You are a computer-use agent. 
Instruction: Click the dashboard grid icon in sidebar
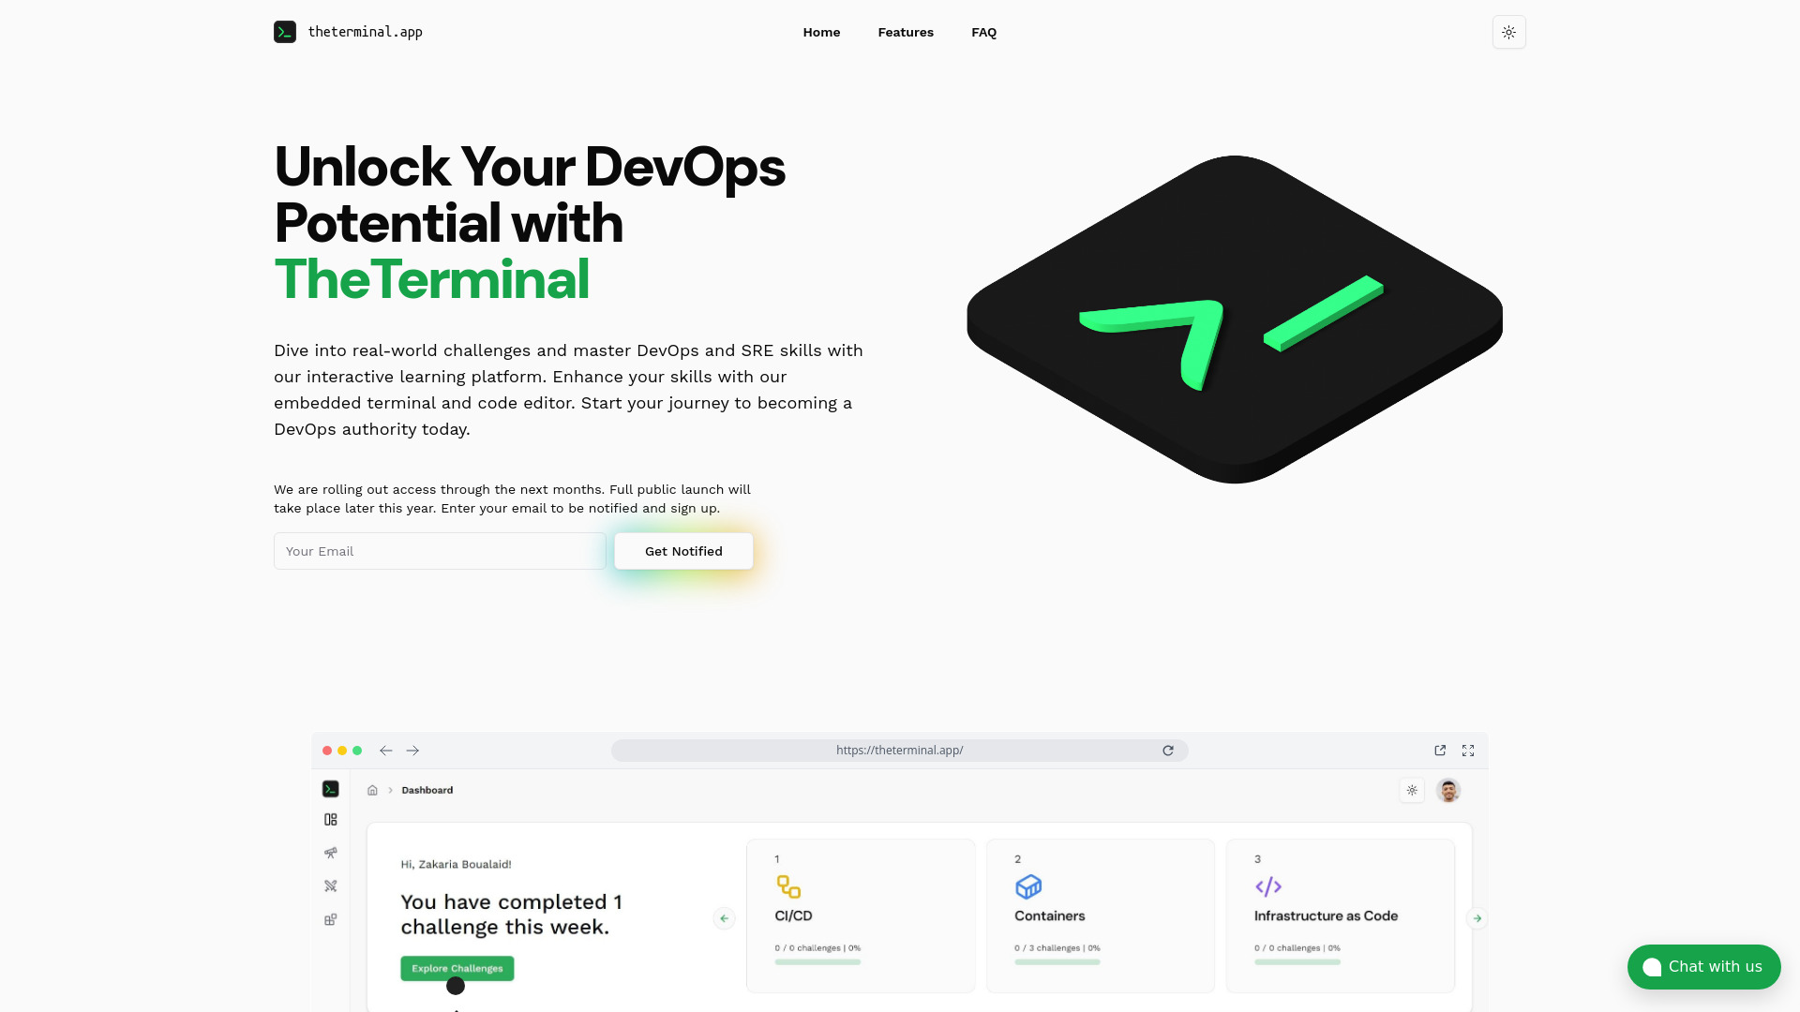coord(330,818)
